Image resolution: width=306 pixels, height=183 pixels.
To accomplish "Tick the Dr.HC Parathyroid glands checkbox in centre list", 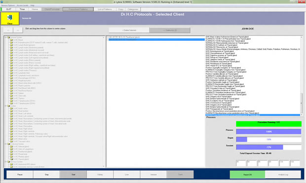I will 108,37.
